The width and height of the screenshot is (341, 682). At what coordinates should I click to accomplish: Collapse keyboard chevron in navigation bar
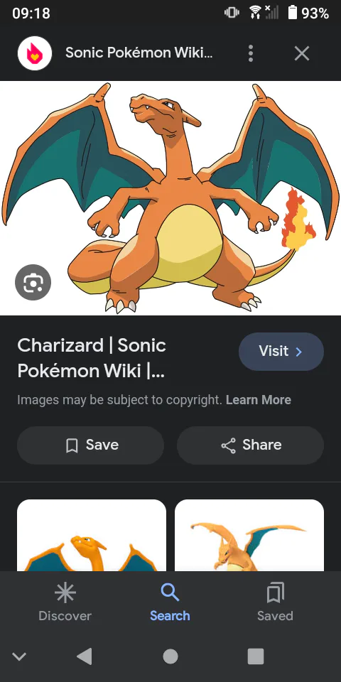19,656
